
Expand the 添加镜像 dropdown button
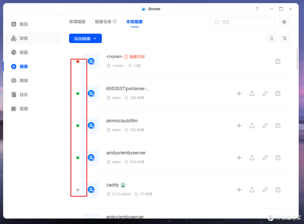[x=85, y=38]
